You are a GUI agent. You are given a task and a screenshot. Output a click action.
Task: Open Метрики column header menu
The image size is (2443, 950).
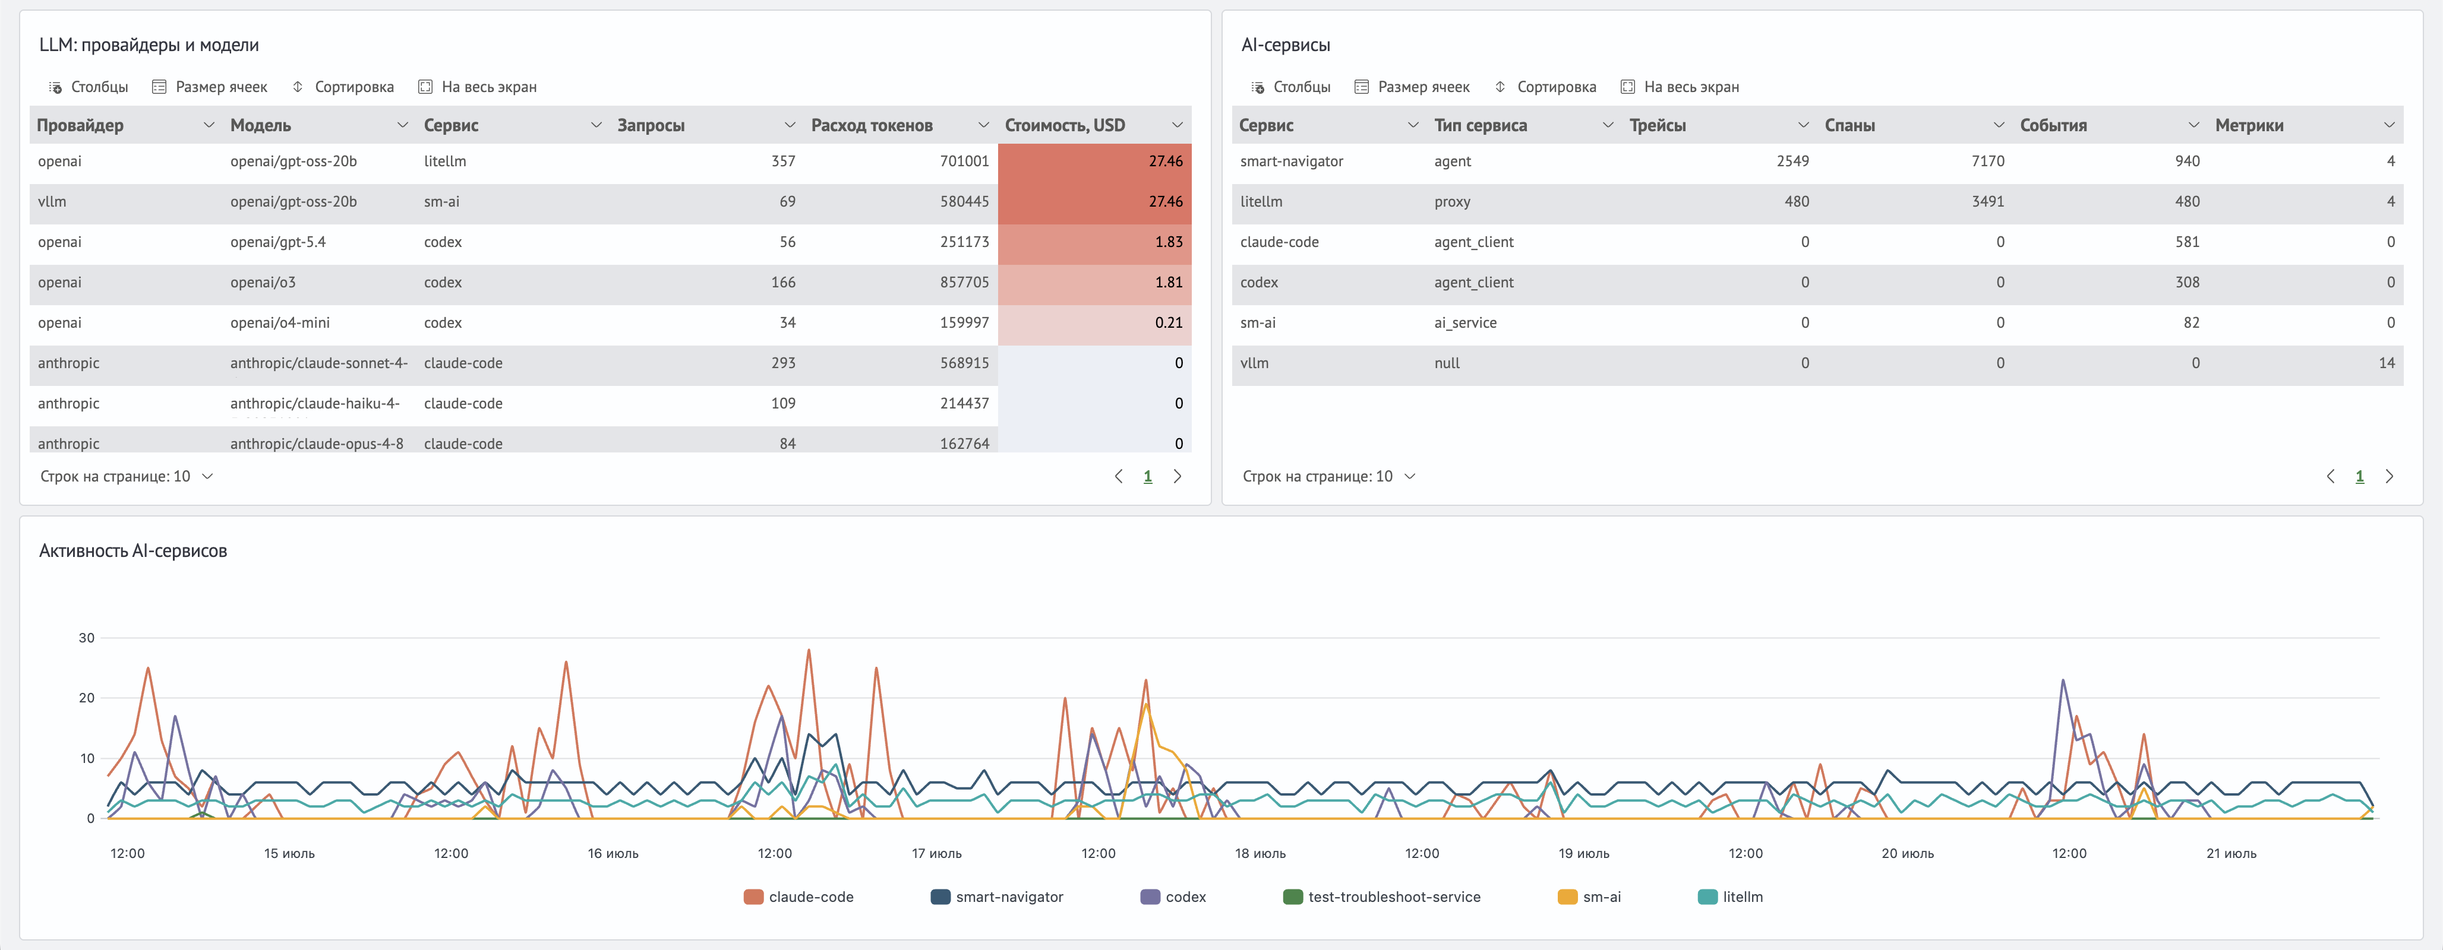pos(2389,125)
